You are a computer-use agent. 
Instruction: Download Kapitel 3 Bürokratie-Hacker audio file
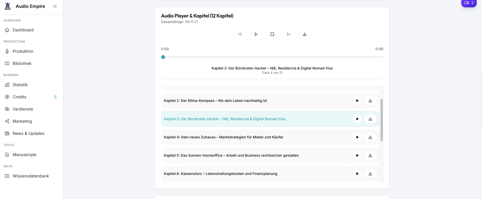click(x=370, y=119)
